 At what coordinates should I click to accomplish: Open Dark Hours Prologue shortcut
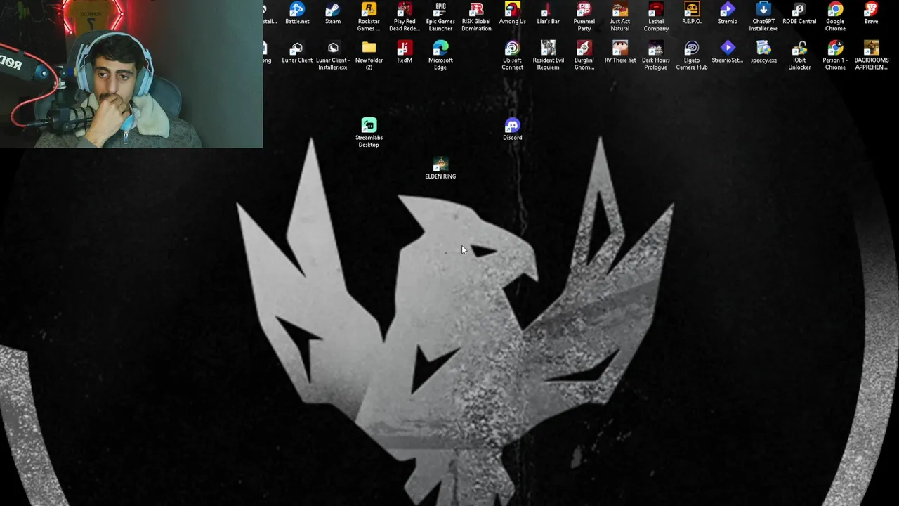(x=655, y=56)
